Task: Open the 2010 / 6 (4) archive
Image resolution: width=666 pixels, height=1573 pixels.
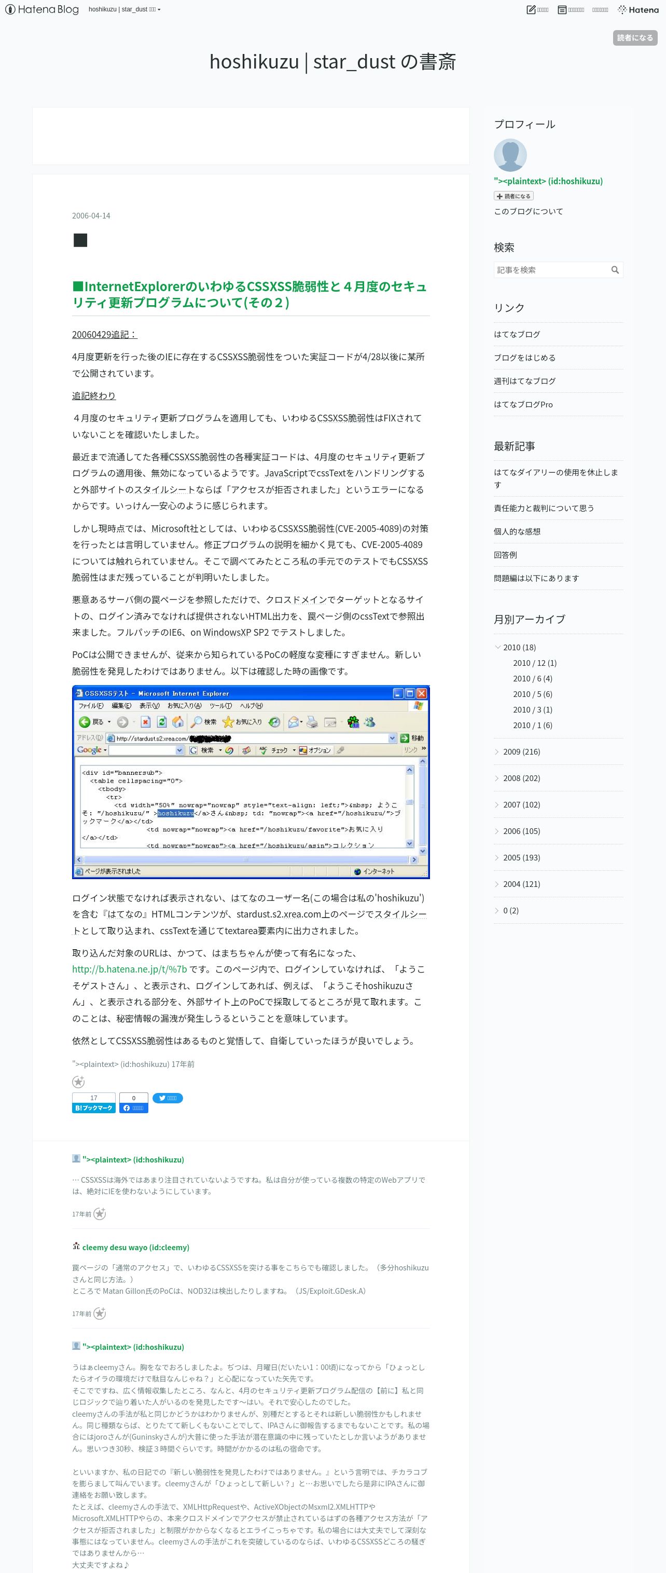Action: pos(532,678)
